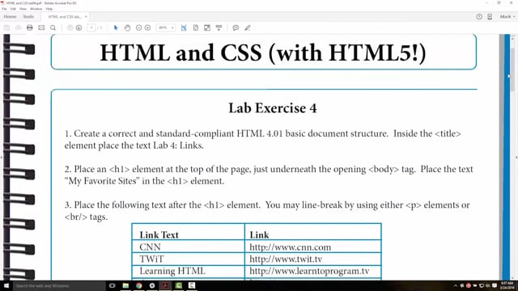This screenshot has width=518, height=291.
Task: Expand the right-hand tools pane arrow
Action: point(516,158)
